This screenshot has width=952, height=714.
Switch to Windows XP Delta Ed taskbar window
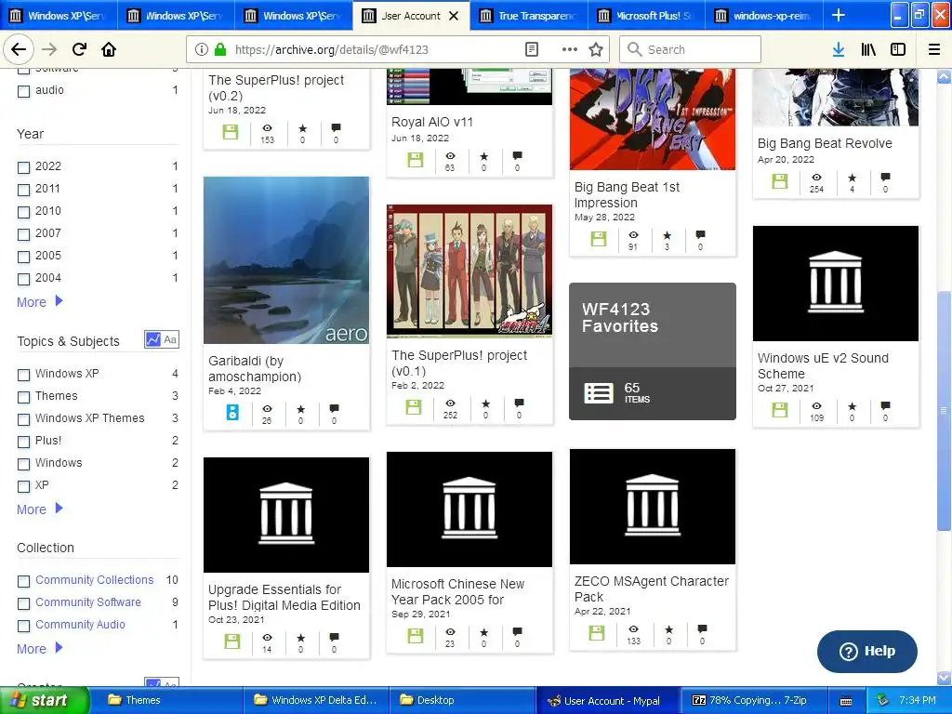click(x=316, y=700)
